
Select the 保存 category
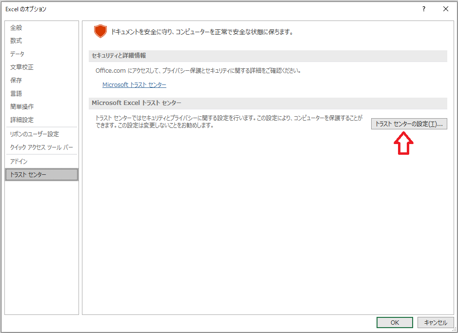tap(42, 81)
